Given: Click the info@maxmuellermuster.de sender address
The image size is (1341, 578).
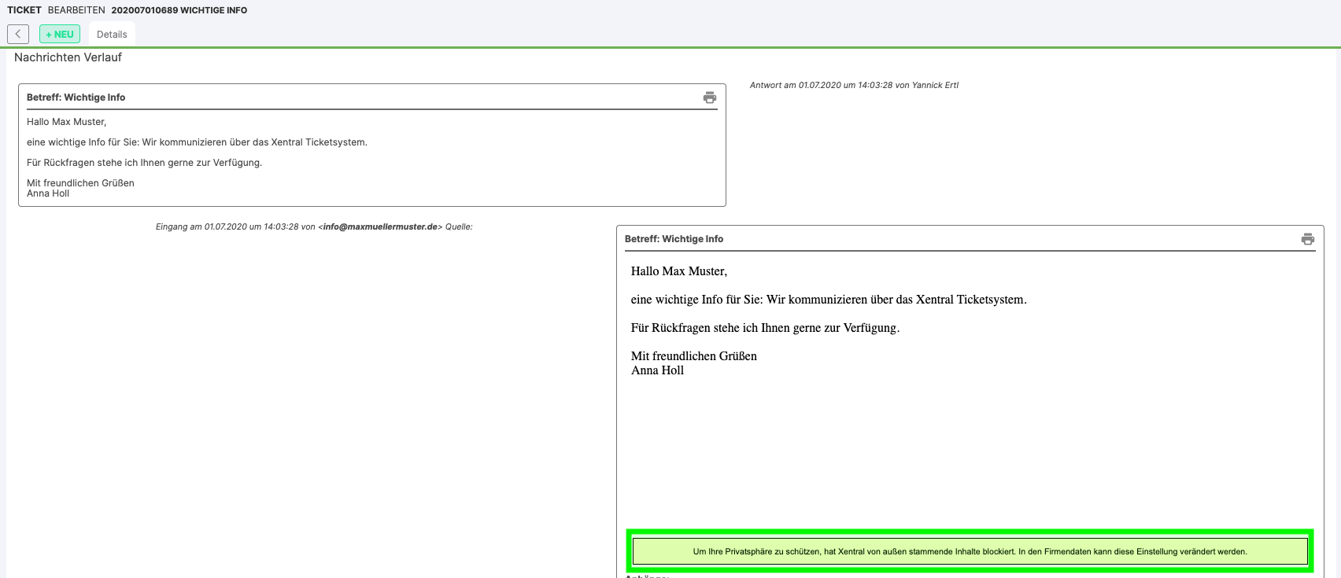Looking at the screenshot, I should [380, 226].
